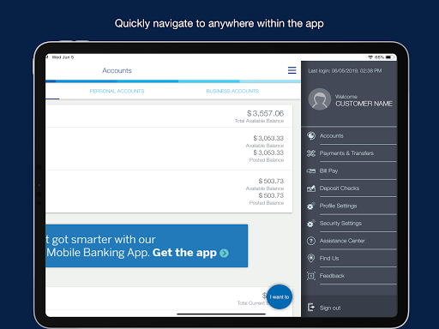Click the Payments & Transfers icon
Screen dimensions: 439x329
[x=311, y=153]
